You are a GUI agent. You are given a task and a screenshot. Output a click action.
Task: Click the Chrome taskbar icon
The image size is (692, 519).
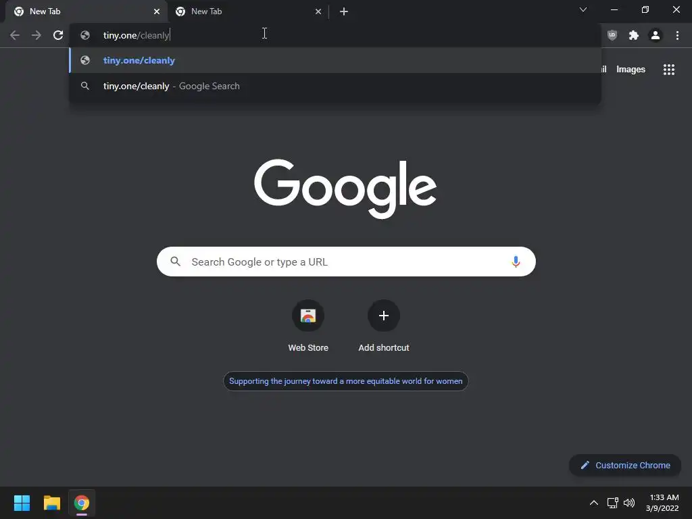[82, 503]
